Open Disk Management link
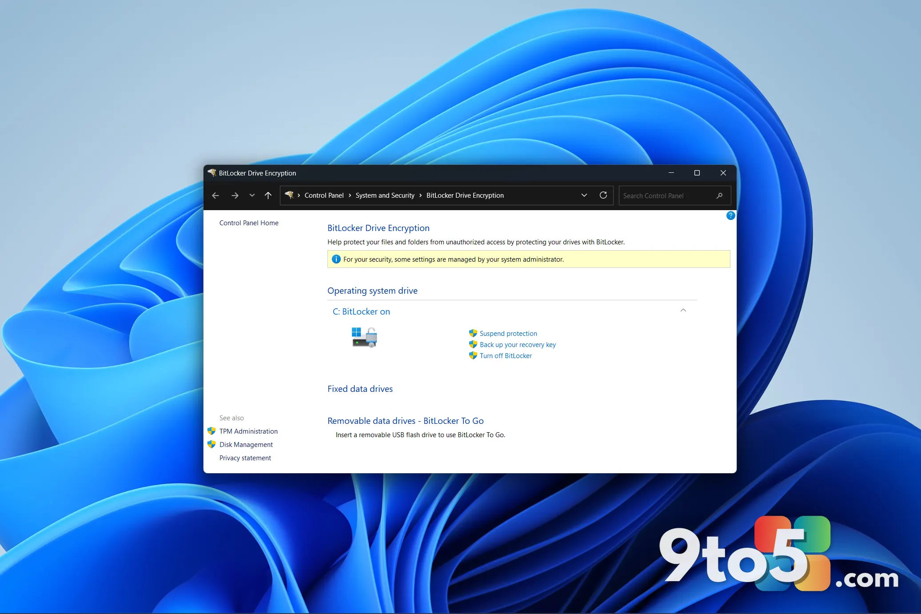The image size is (921, 614). 246,445
